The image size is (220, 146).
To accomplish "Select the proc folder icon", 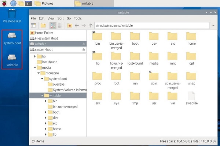I will (x=98, y=76).
